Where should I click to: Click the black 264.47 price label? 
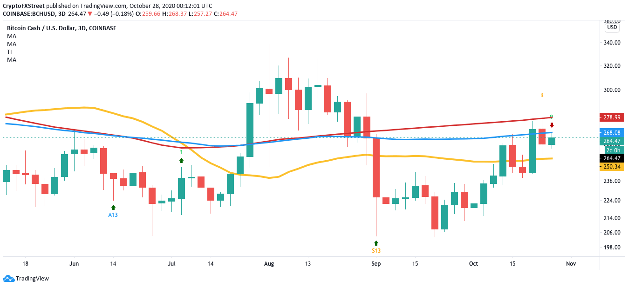613,158
